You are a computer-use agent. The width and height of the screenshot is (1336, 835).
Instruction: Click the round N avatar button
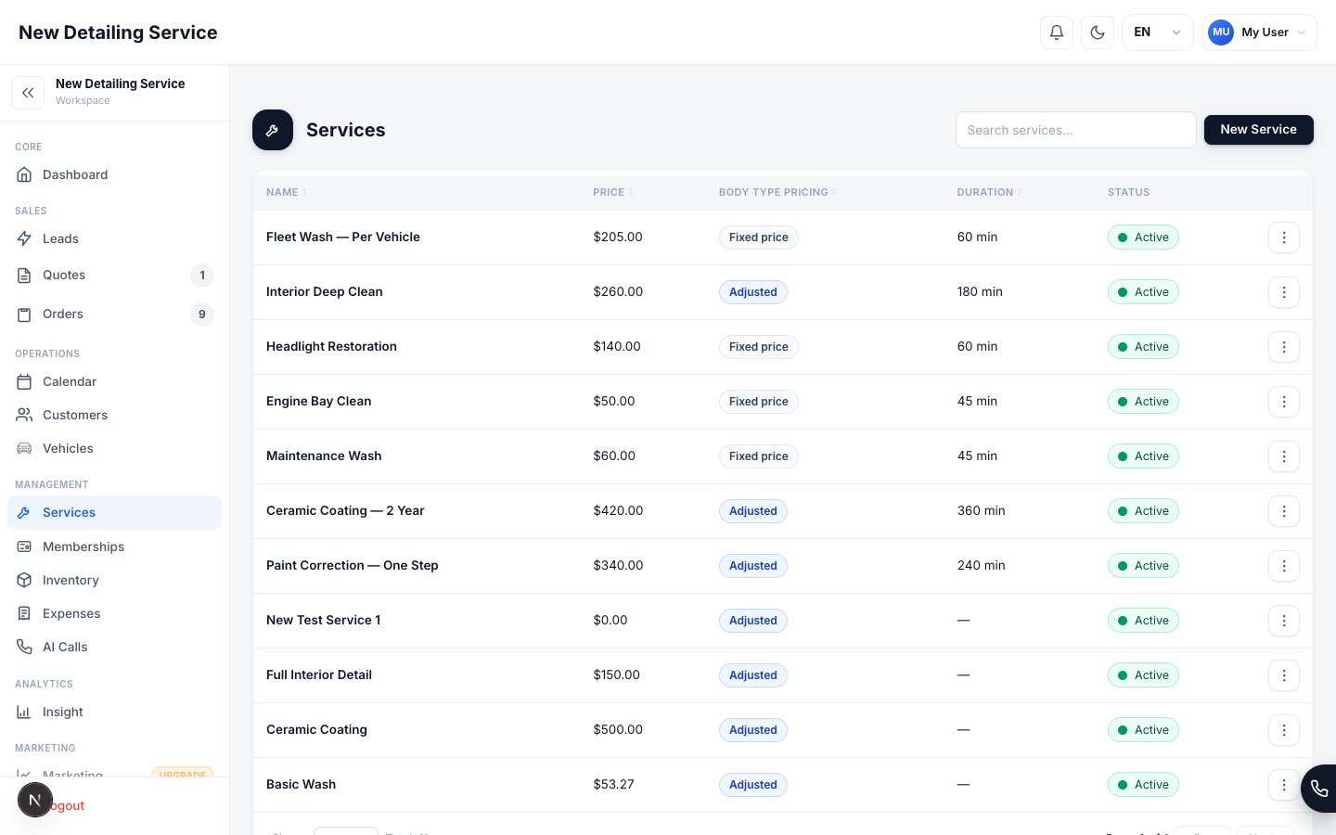35,800
